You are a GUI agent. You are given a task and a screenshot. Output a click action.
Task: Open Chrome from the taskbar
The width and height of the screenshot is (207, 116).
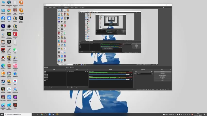point(42,114)
